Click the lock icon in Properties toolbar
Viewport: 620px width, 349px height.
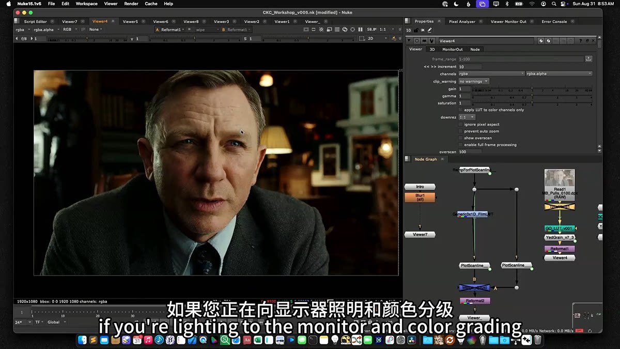click(x=416, y=29)
